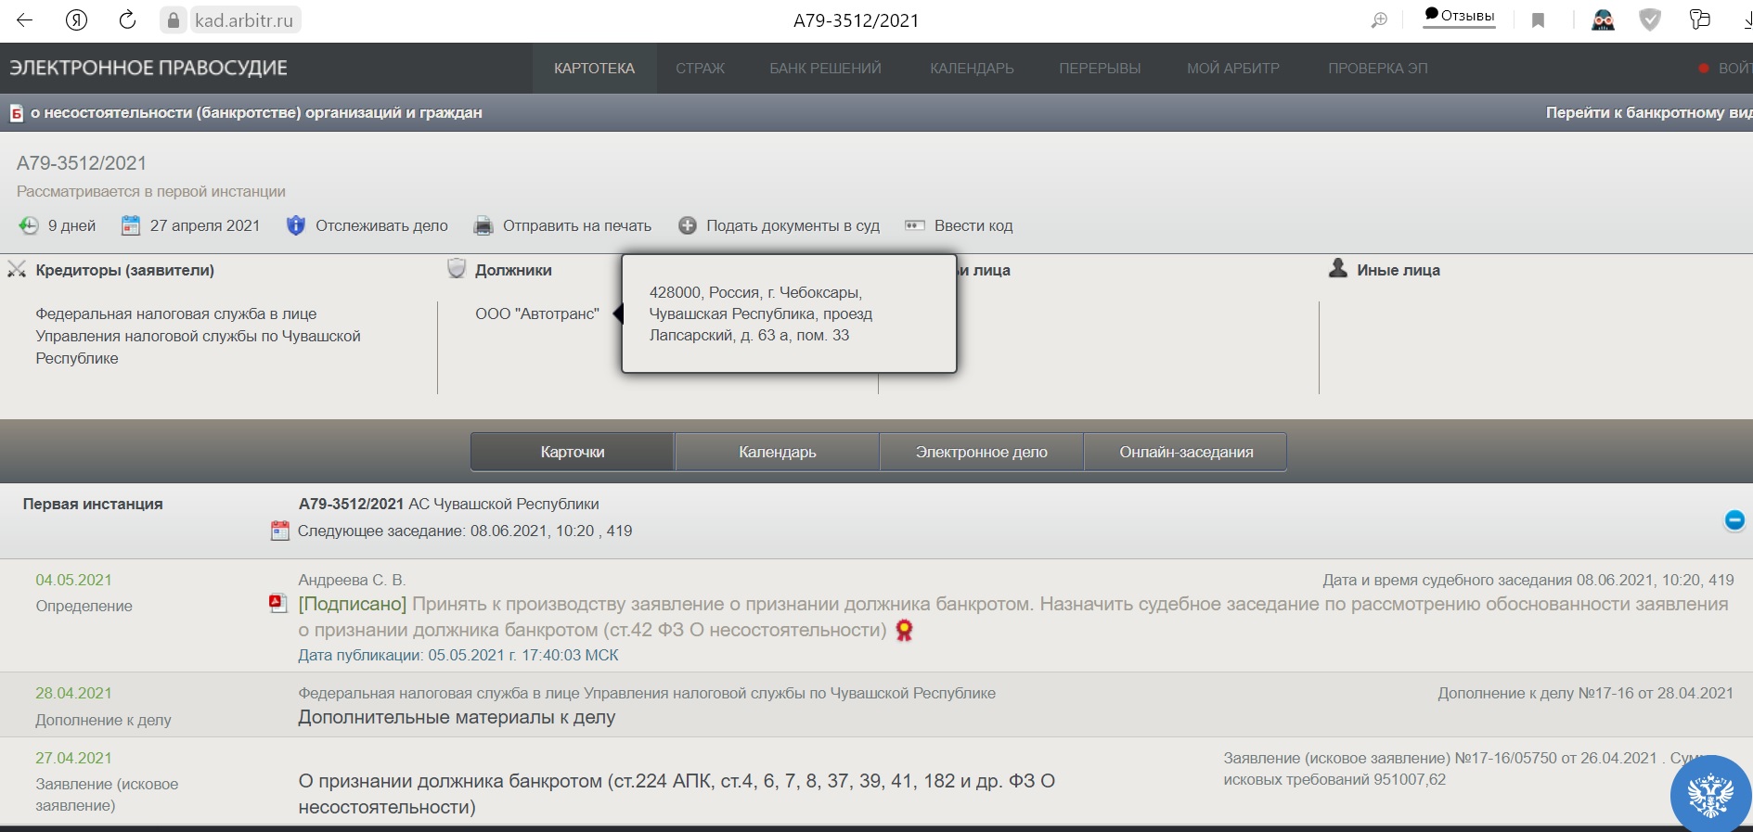Reload the page with refresh icon

128,20
